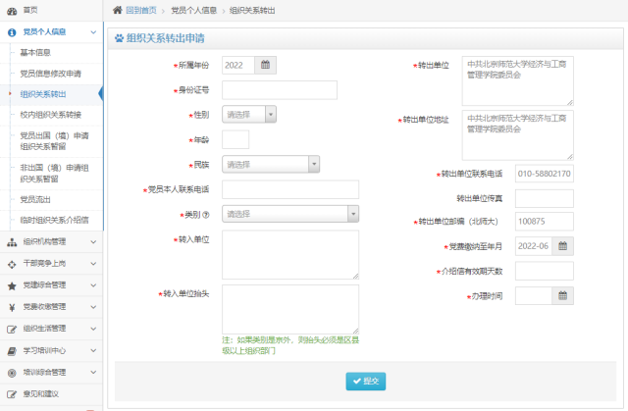The width and height of the screenshot is (628, 411).
Task: Select 基本信息 in sidebar
Action: pyautogui.click(x=35, y=53)
